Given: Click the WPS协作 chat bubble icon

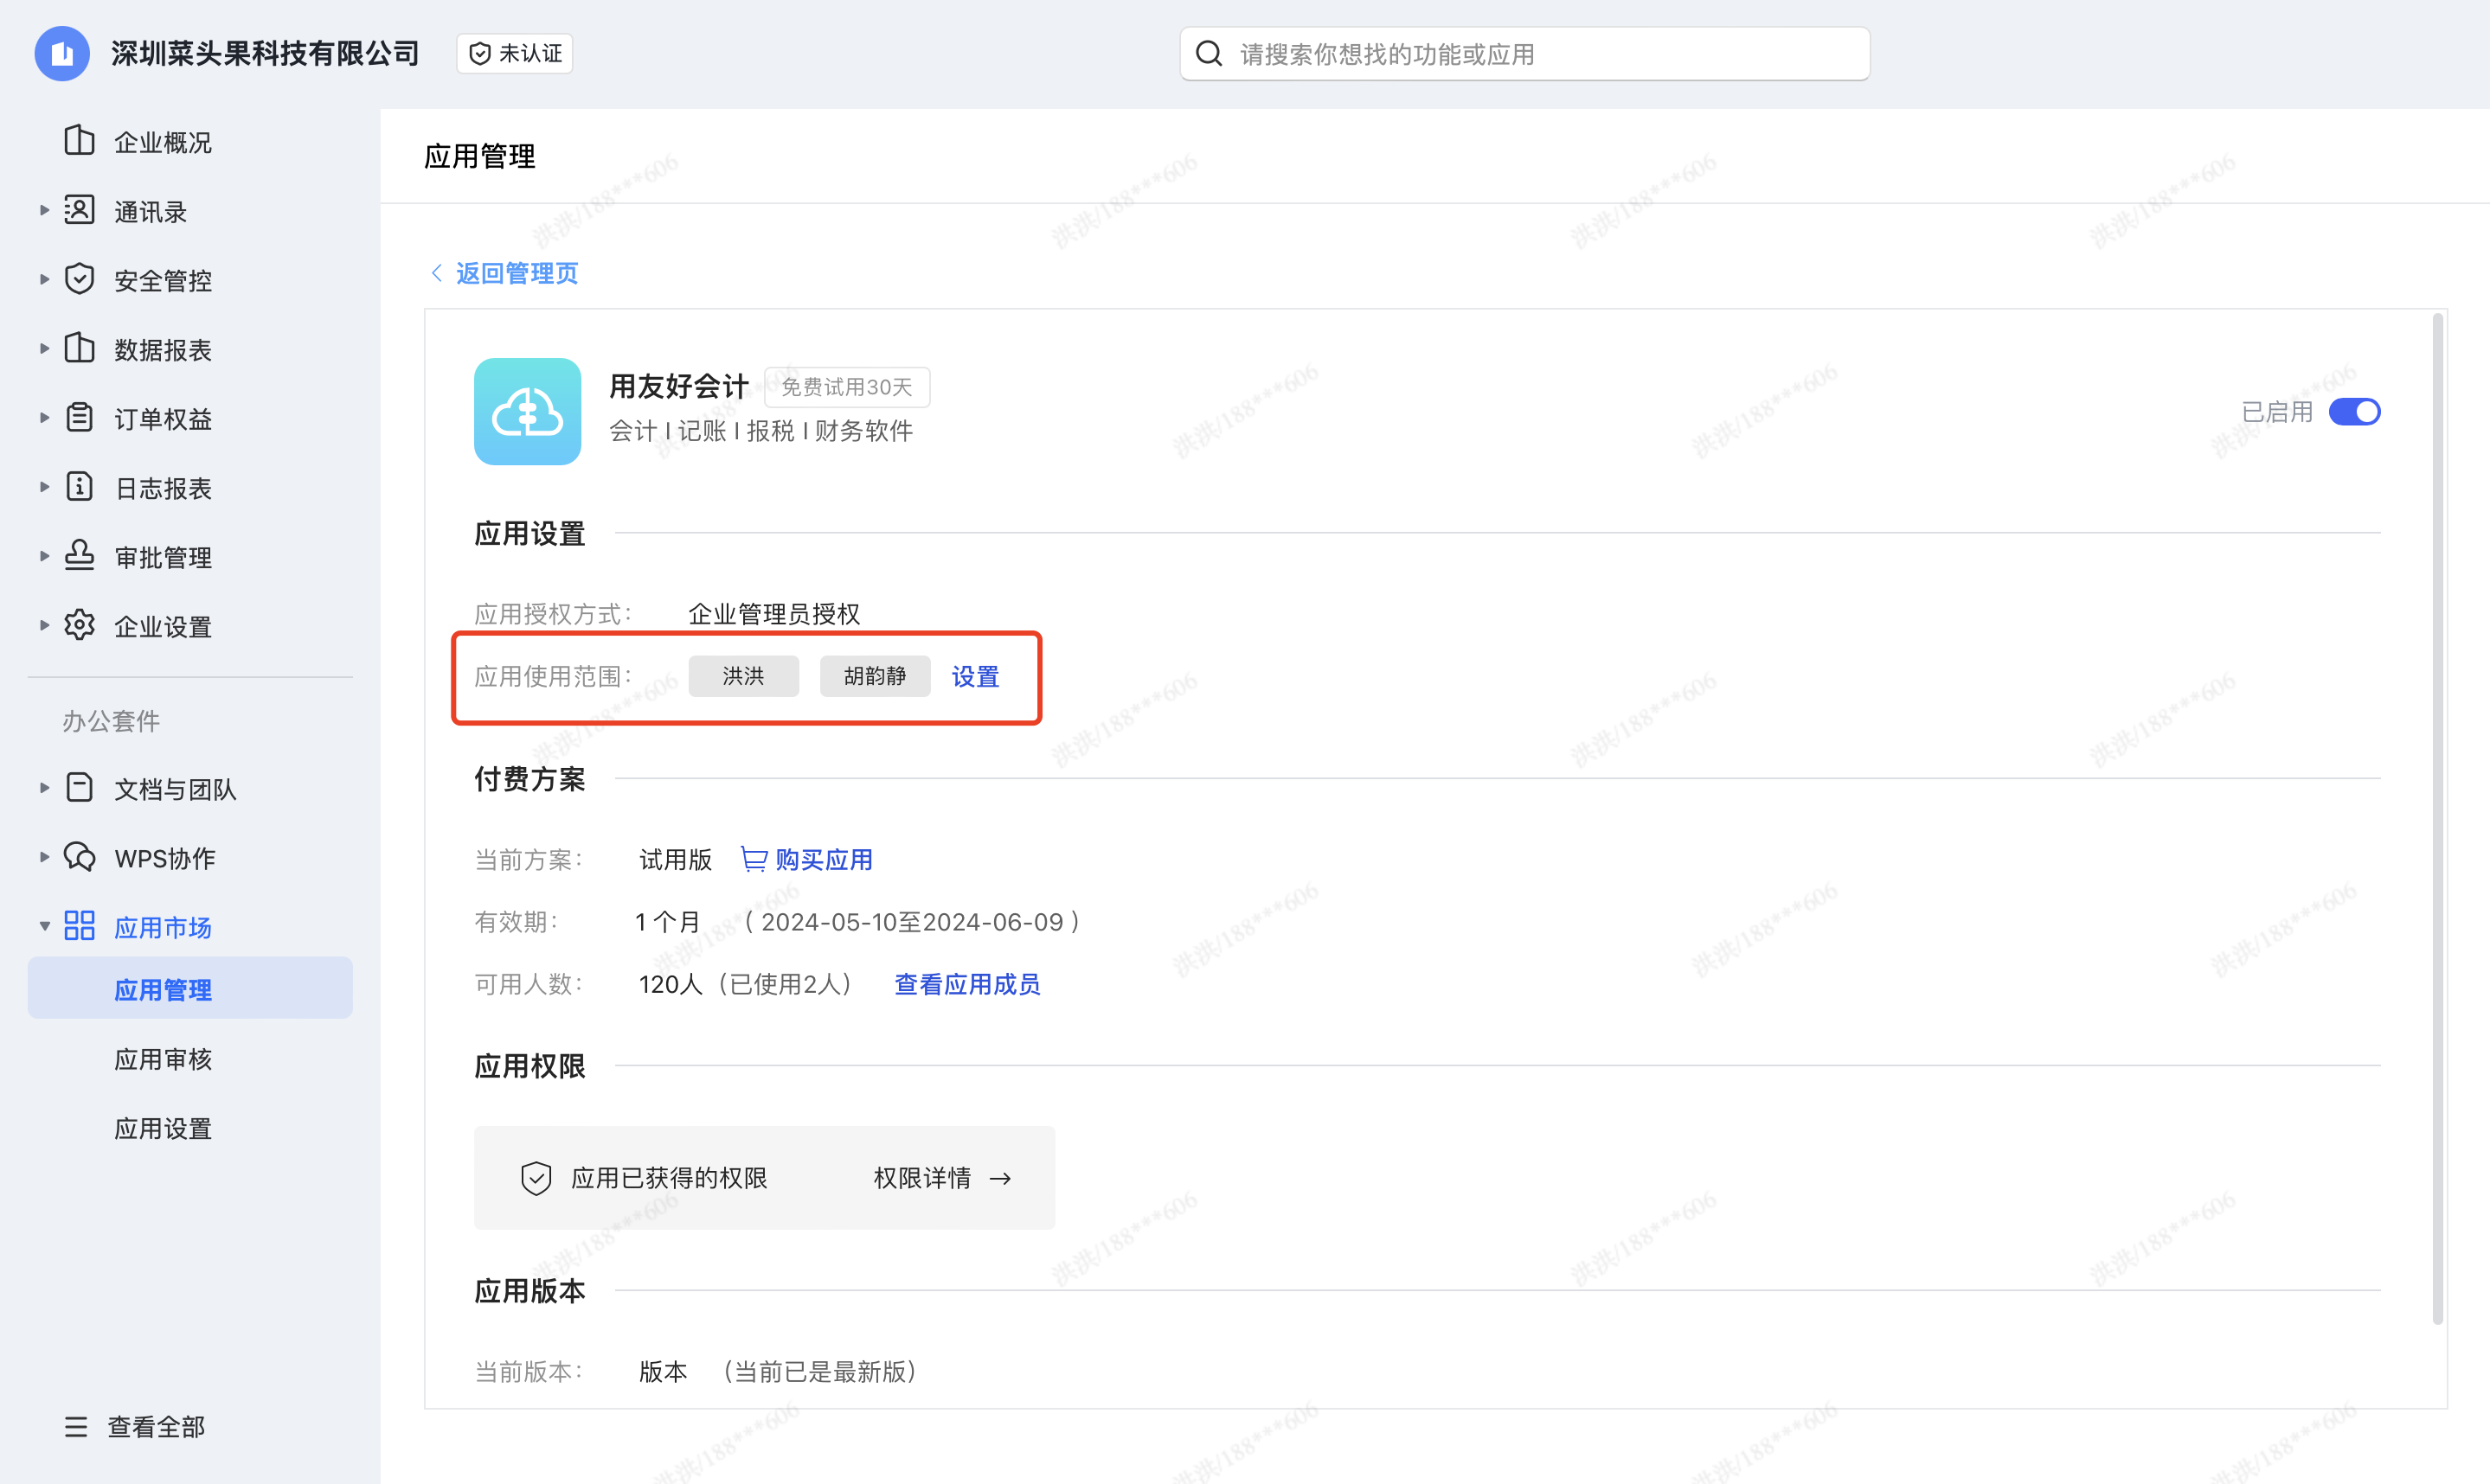Looking at the screenshot, I should 79,857.
